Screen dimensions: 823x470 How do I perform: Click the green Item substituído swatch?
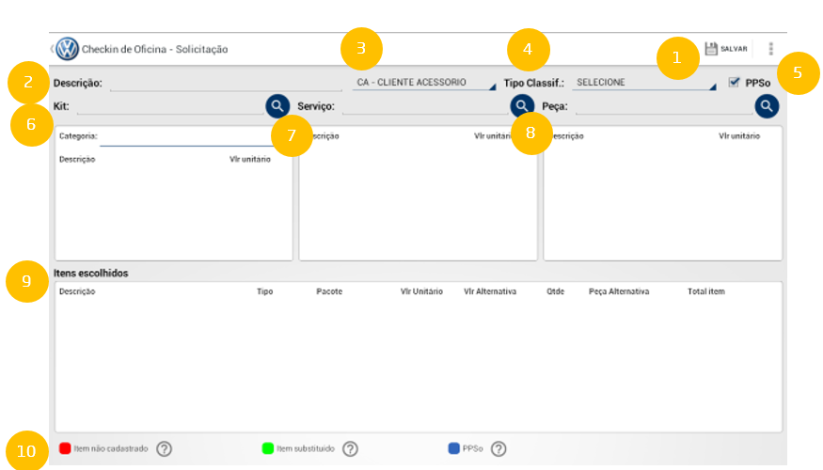click(268, 448)
